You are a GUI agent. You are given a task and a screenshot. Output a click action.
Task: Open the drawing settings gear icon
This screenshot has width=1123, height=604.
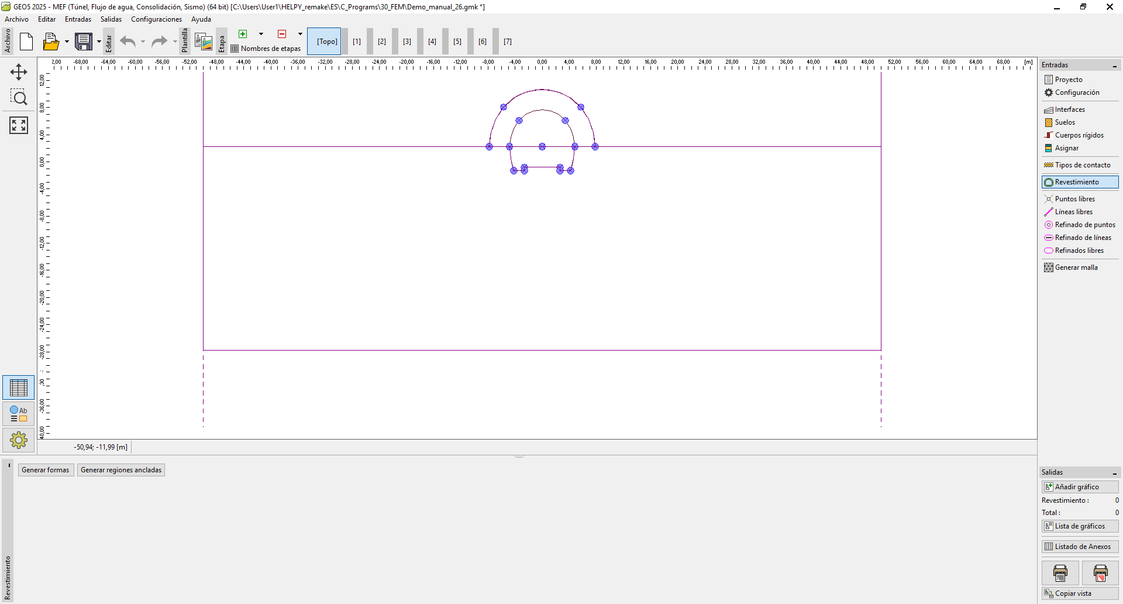[x=19, y=440]
